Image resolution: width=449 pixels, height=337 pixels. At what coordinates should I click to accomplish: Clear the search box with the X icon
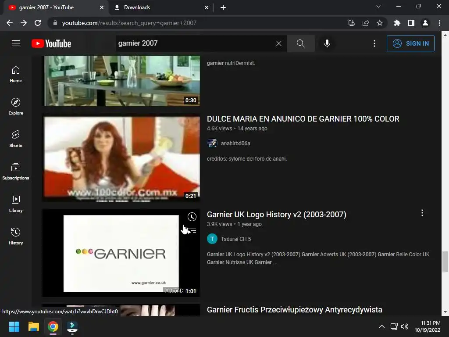(278, 43)
